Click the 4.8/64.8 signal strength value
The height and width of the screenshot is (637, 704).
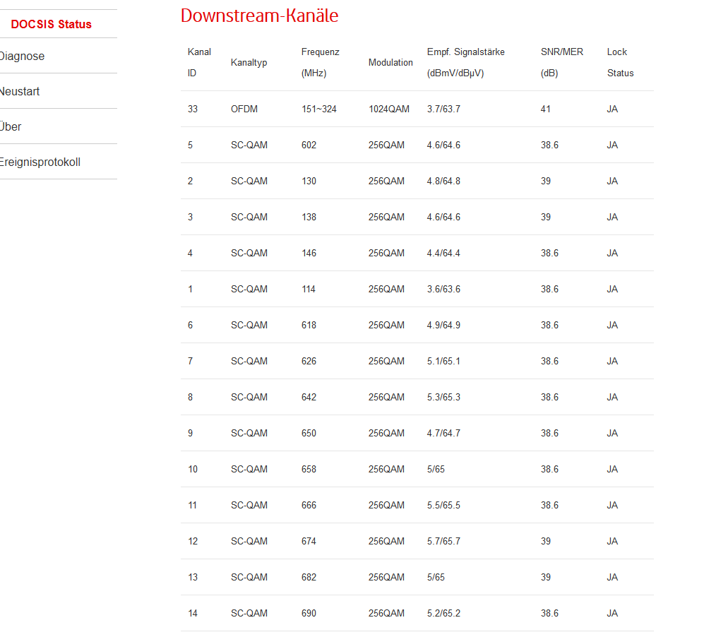[x=443, y=181]
